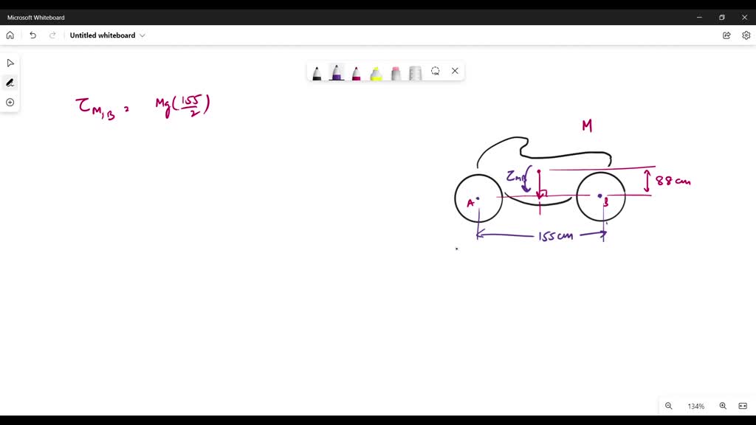Open the Settings menu
This screenshot has width=756, height=425.
(x=746, y=35)
